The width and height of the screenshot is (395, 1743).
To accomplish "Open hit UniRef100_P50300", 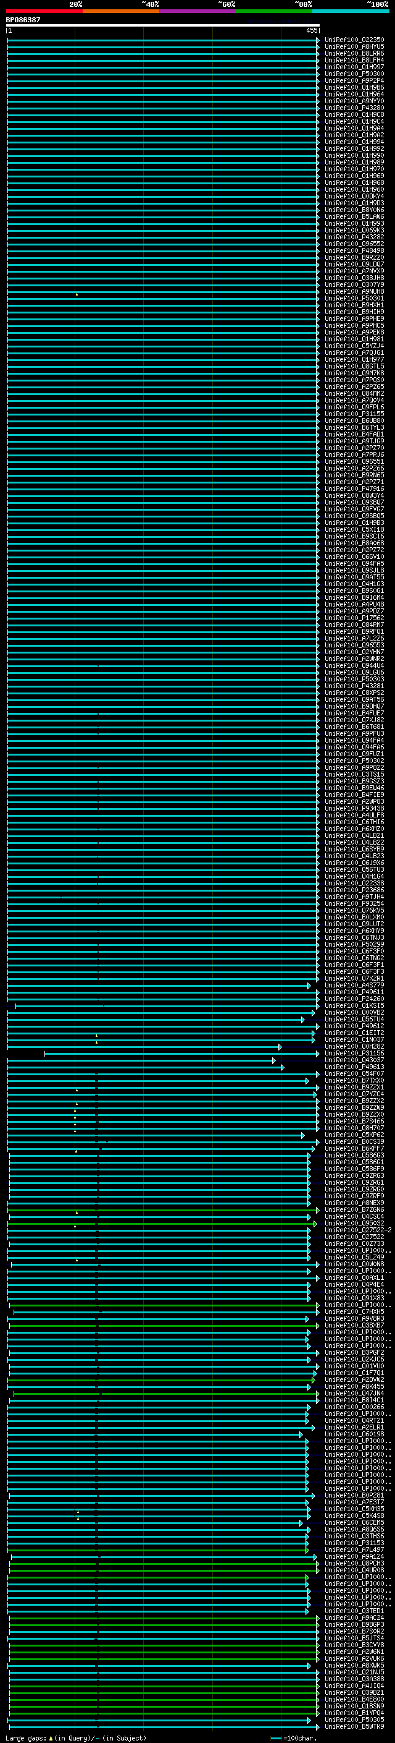I will pos(354,74).
